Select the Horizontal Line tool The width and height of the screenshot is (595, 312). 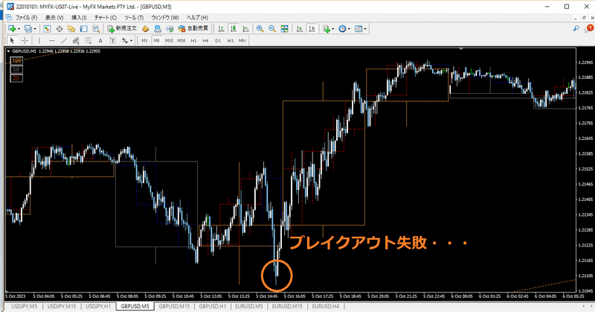[x=51, y=40]
